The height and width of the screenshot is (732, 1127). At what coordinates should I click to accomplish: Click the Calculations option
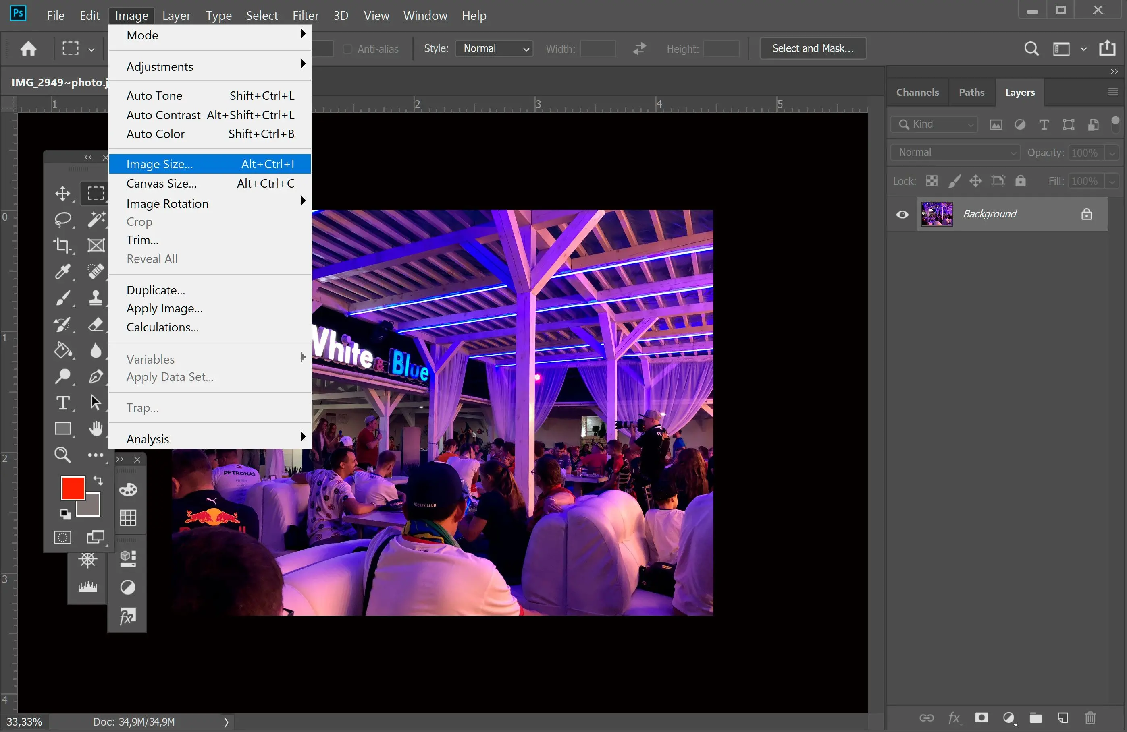coord(162,327)
